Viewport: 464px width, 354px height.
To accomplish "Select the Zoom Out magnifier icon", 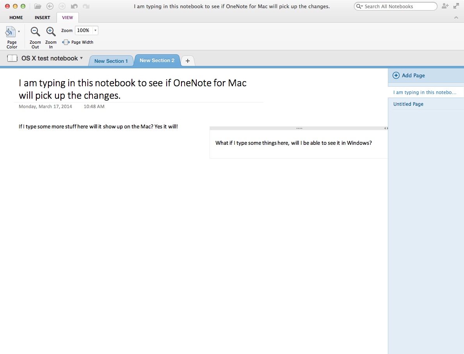I will click(35, 31).
